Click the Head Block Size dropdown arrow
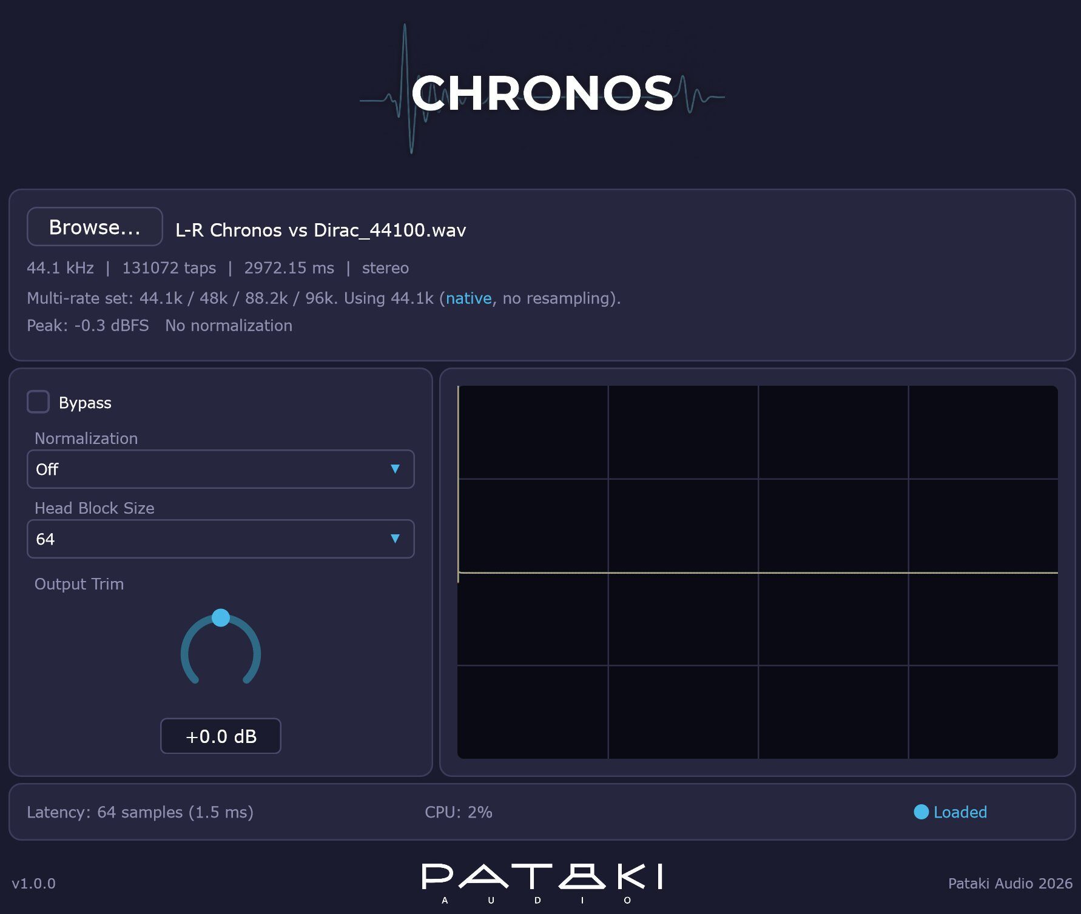This screenshot has height=914, width=1081. coord(395,539)
